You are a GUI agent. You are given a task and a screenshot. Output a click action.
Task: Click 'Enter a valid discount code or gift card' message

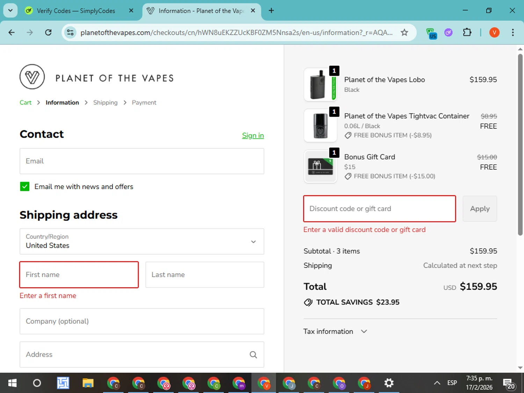tap(364, 230)
